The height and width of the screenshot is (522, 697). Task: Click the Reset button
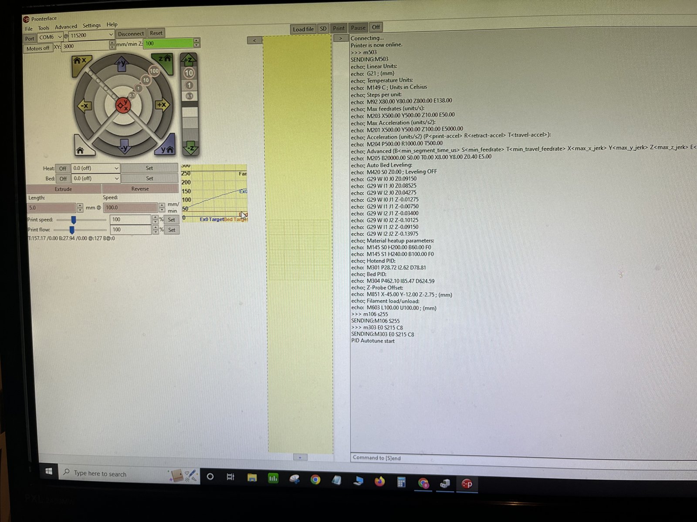tap(156, 33)
